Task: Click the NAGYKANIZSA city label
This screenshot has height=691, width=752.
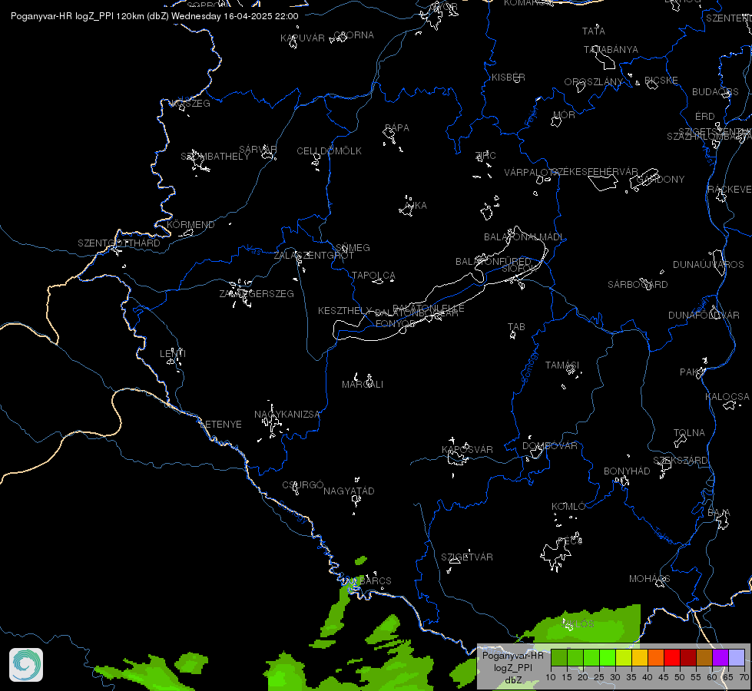Action: 287,415
